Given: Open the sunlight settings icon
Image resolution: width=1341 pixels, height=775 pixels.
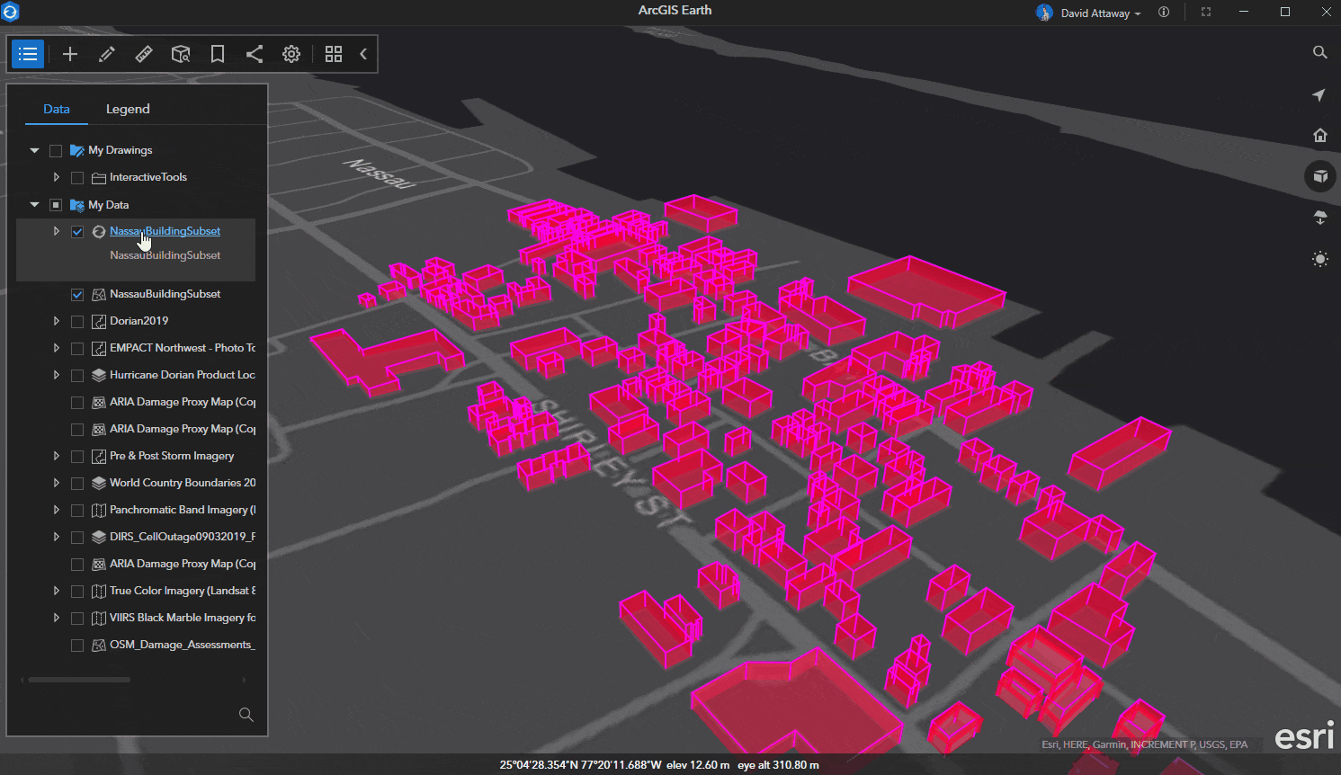Looking at the screenshot, I should [x=1320, y=259].
